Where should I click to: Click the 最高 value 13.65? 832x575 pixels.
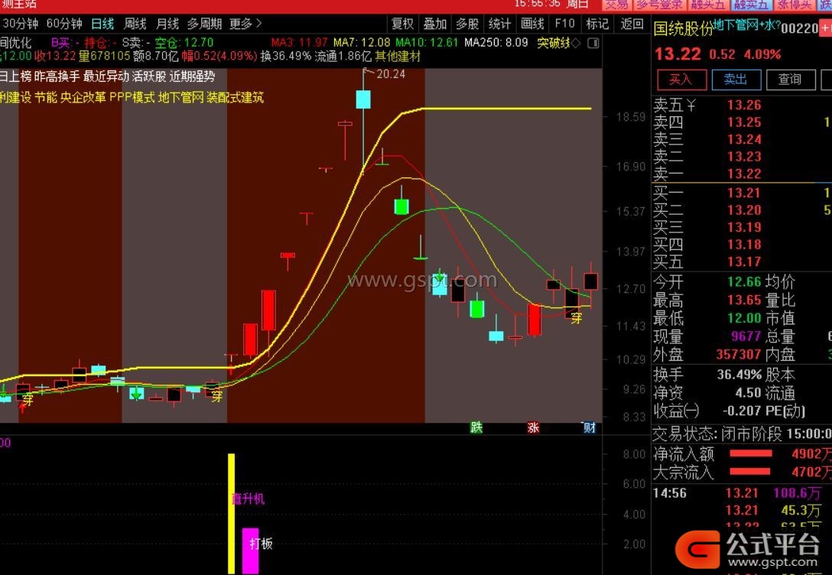pyautogui.click(x=744, y=300)
